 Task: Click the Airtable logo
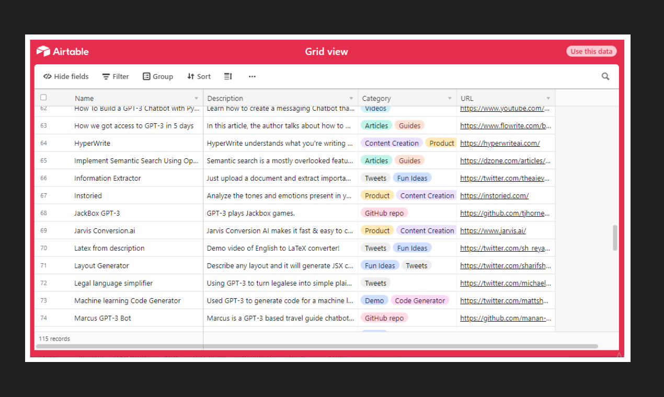tap(62, 51)
